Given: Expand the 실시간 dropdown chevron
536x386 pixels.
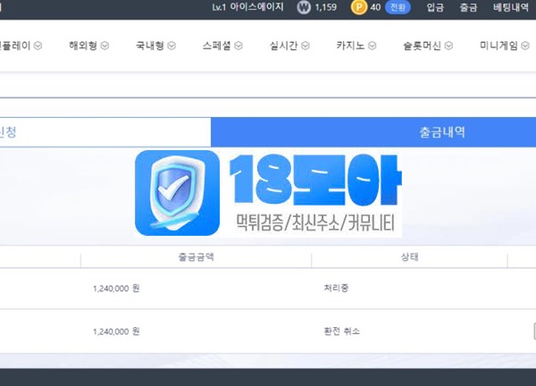Looking at the screenshot, I should pos(306,46).
